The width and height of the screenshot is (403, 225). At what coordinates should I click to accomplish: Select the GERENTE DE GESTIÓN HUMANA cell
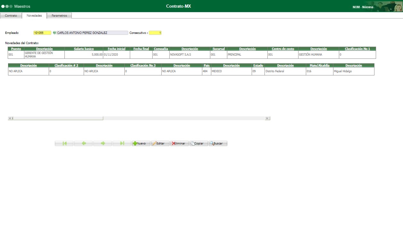tap(44, 55)
